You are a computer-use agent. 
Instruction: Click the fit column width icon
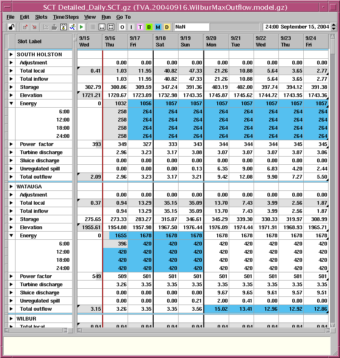pos(102,27)
